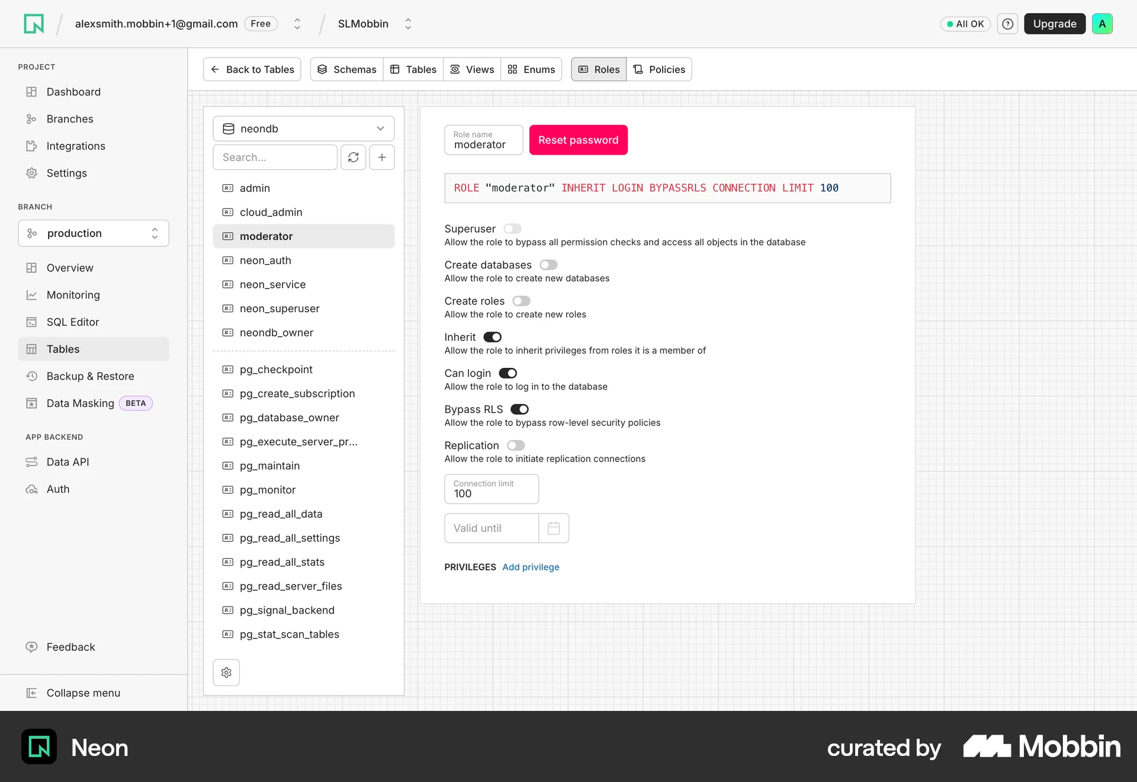Screen dimensions: 1137x782
Task: Click the All OK status indicator
Action: pyautogui.click(x=965, y=24)
